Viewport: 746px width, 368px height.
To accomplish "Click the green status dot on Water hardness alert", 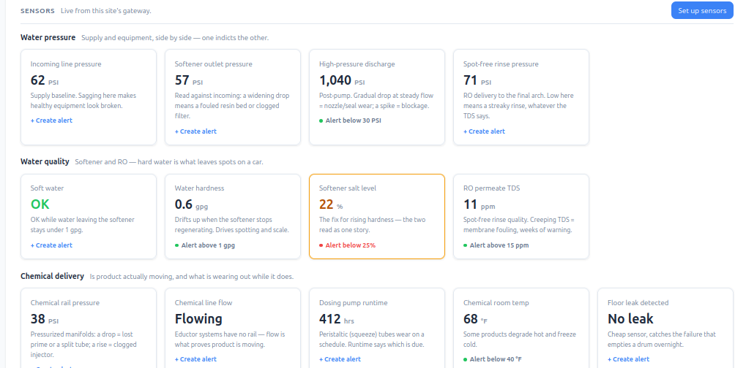I will point(177,245).
